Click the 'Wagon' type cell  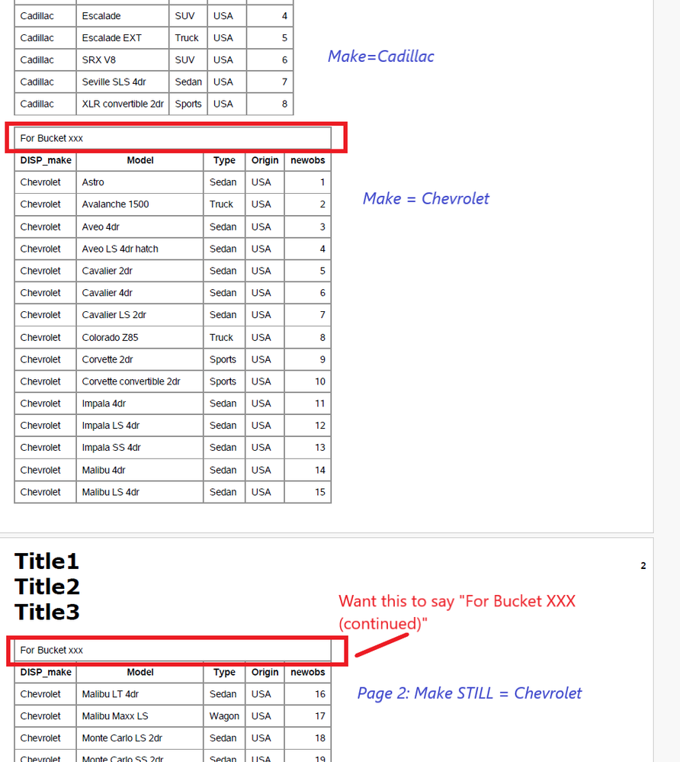point(224,715)
